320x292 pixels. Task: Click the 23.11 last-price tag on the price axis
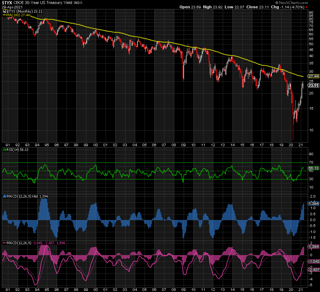tap(313, 85)
